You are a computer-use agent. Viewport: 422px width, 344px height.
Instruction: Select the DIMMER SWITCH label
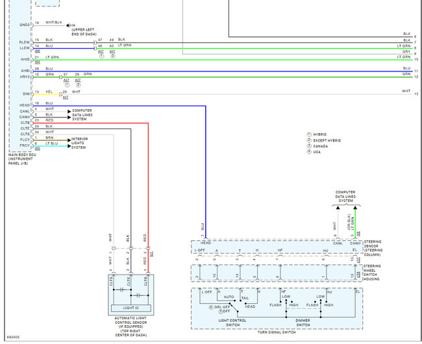(x=303, y=323)
